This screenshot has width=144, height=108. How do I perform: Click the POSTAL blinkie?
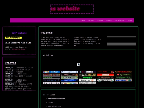click(x=123, y=72)
